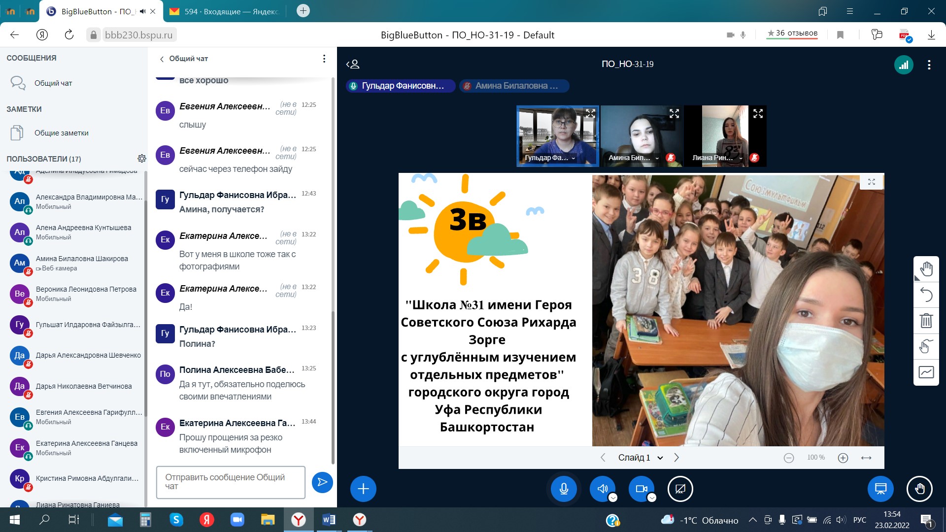Image resolution: width=946 pixels, height=532 pixels.
Task: Open Общие заметки shared notes
Action: [x=61, y=133]
